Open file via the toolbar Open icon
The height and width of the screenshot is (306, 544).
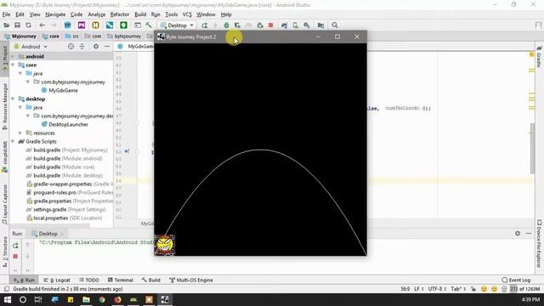[x=6, y=25]
